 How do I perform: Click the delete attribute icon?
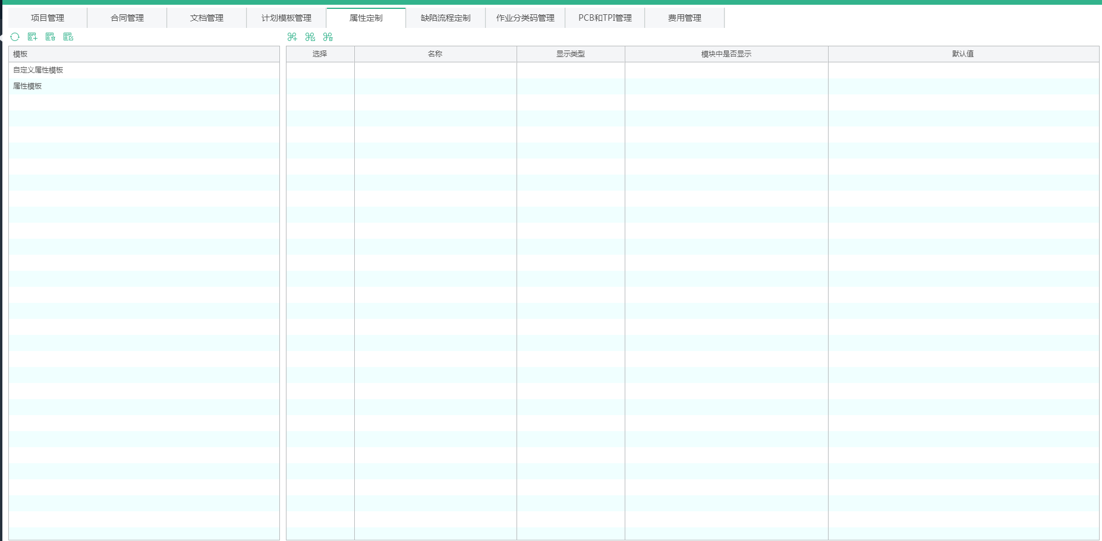coord(328,37)
